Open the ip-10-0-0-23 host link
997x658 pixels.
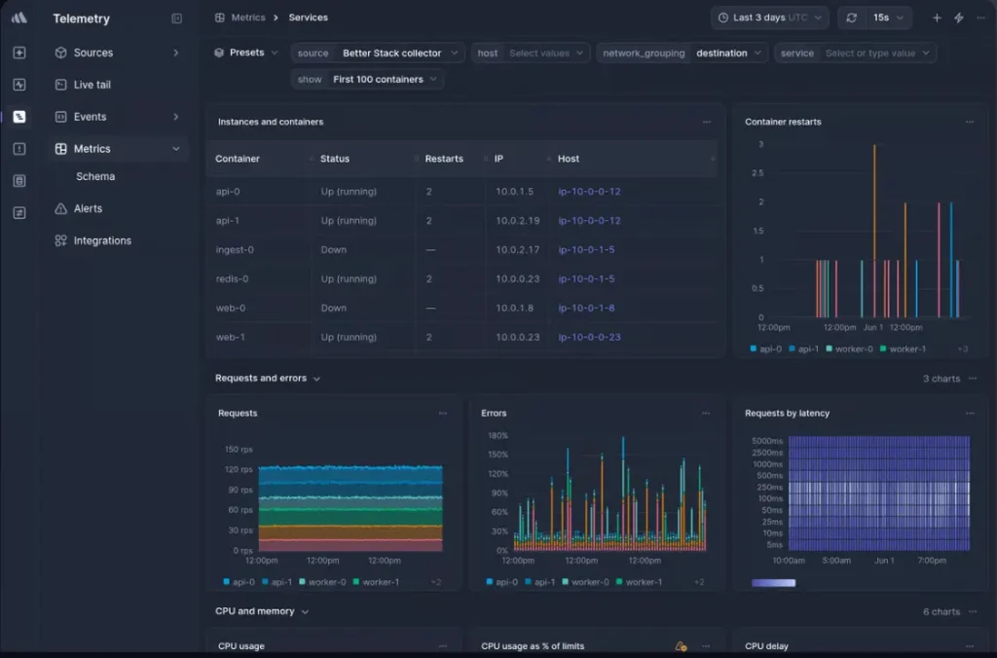[x=589, y=338]
